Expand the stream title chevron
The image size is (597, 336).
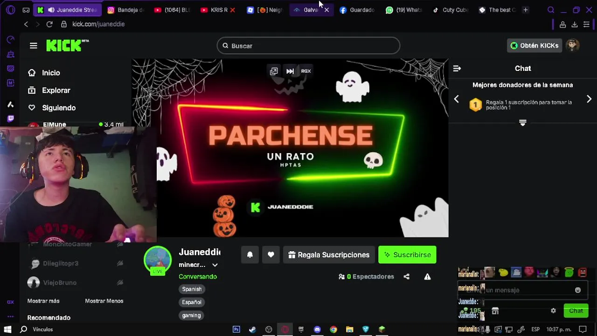point(215,265)
